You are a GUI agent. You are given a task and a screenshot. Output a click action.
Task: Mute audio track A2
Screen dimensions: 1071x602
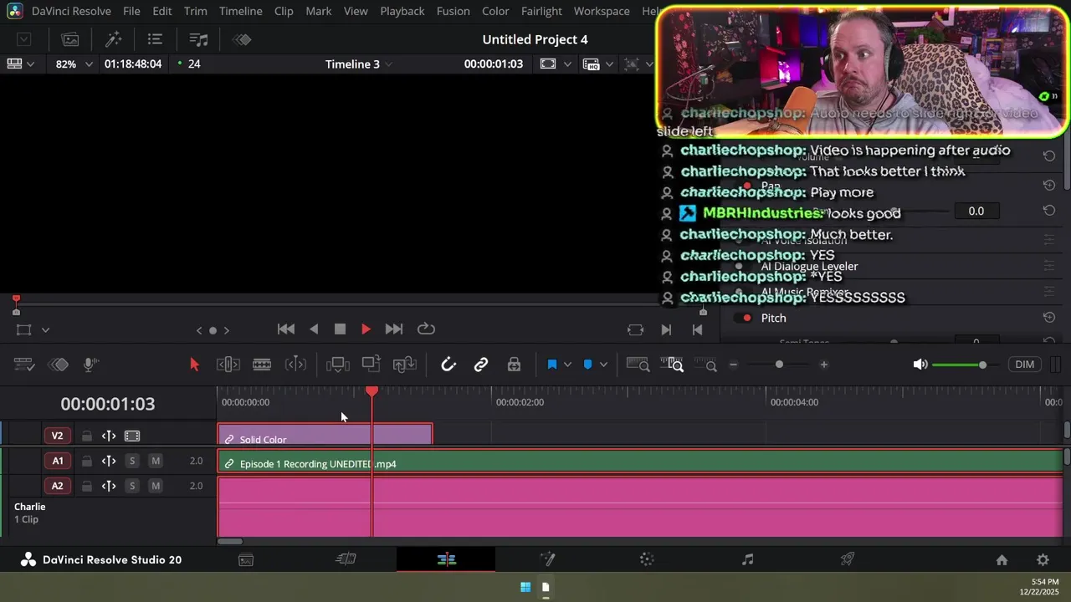[156, 486]
